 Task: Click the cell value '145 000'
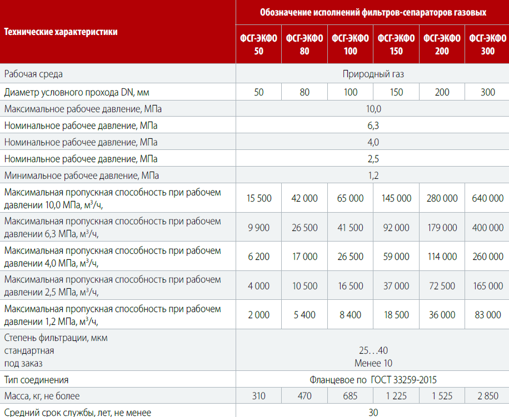tap(396, 198)
